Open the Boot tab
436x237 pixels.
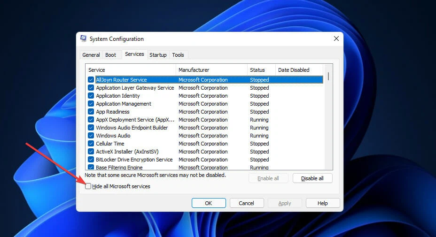(x=110, y=55)
